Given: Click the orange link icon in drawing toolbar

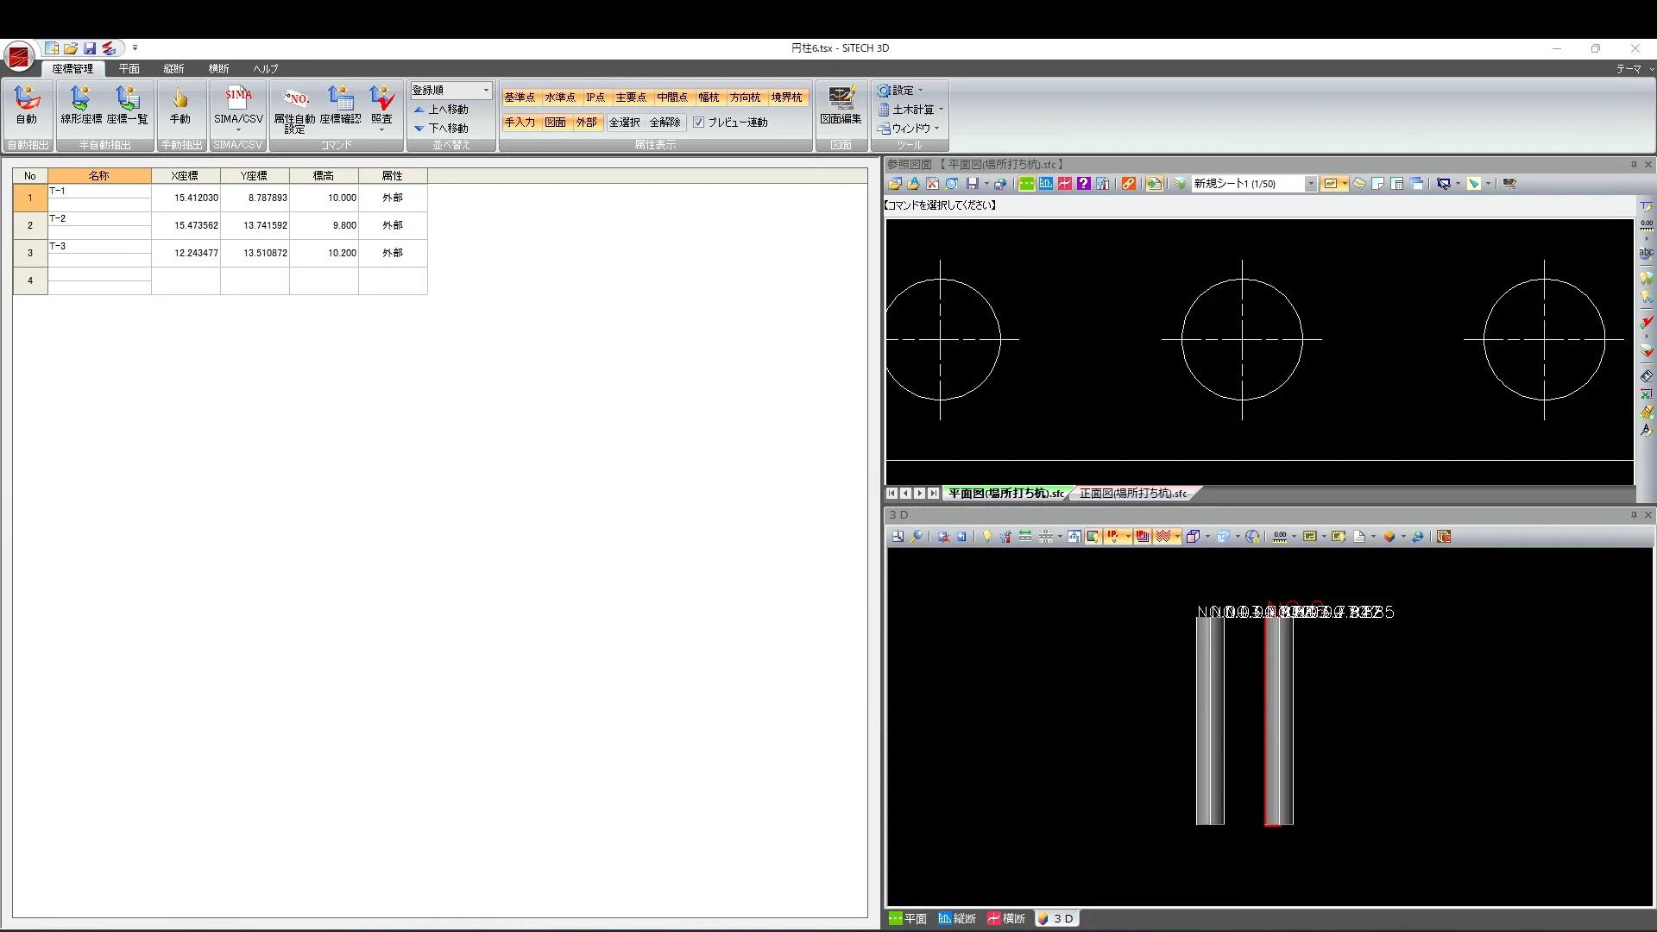Looking at the screenshot, I should tap(1128, 184).
